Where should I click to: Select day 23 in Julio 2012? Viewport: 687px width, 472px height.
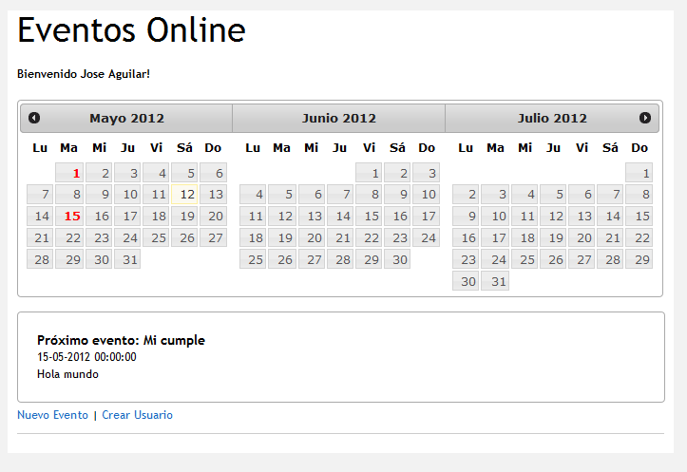tap(466, 259)
